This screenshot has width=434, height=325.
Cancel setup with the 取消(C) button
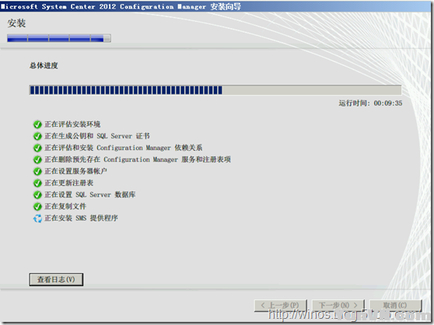tap(395, 306)
